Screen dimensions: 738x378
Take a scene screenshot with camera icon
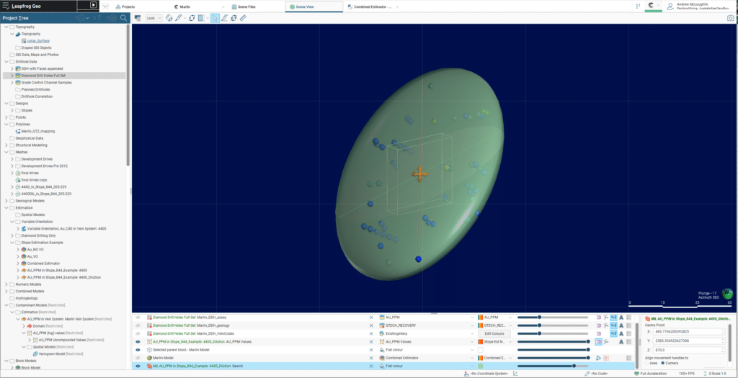click(x=730, y=17)
